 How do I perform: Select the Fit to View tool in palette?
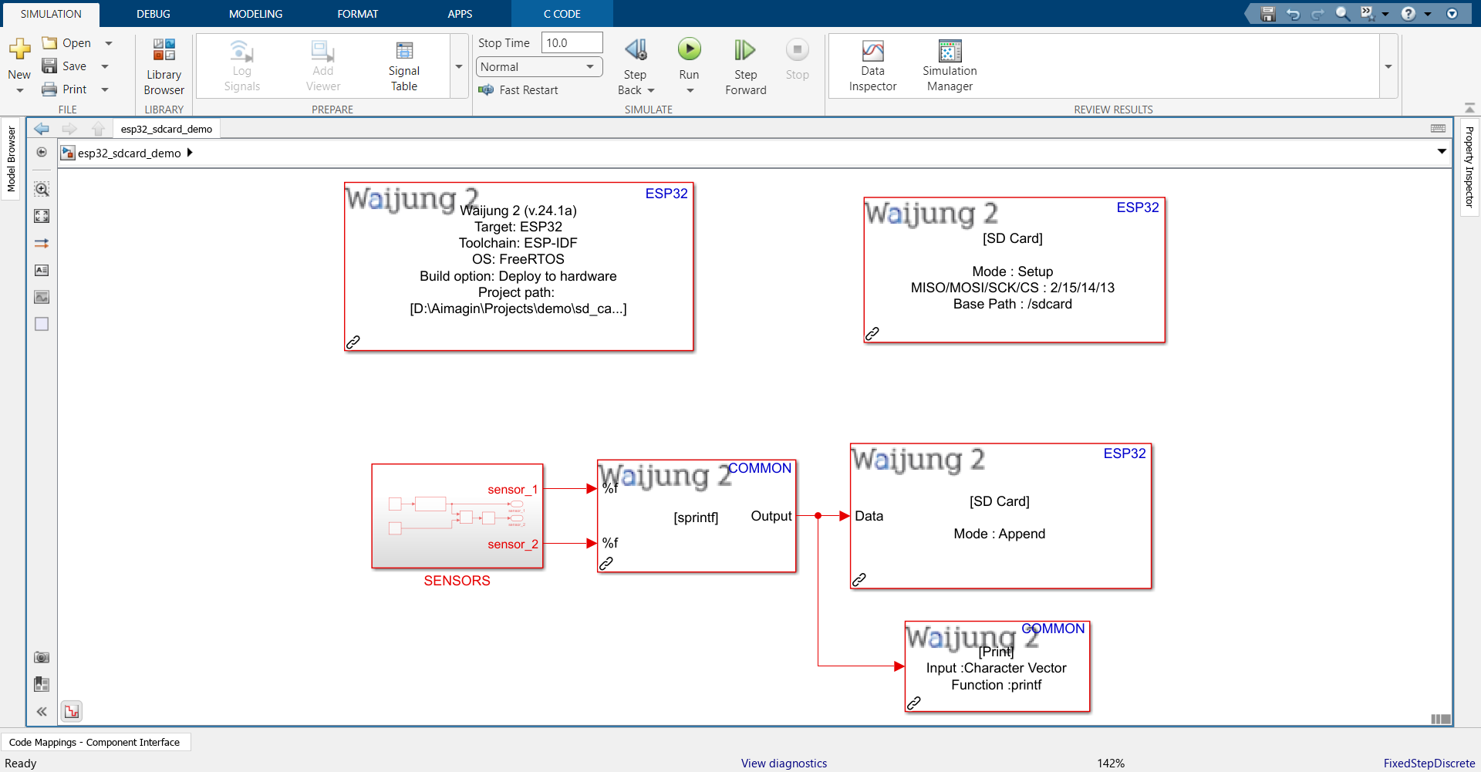[42, 216]
